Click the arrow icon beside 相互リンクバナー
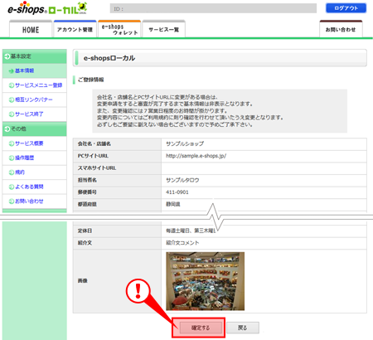 point(12,100)
